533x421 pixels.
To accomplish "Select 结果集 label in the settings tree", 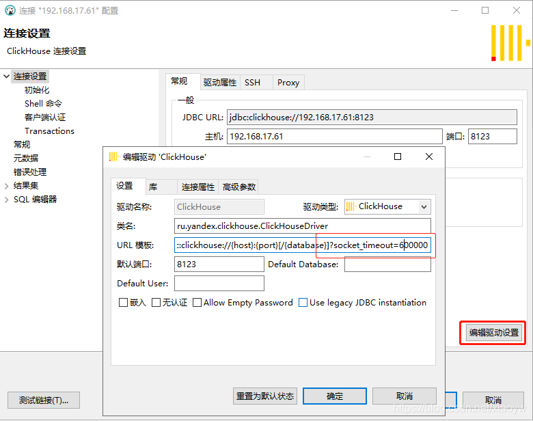I will (x=26, y=186).
